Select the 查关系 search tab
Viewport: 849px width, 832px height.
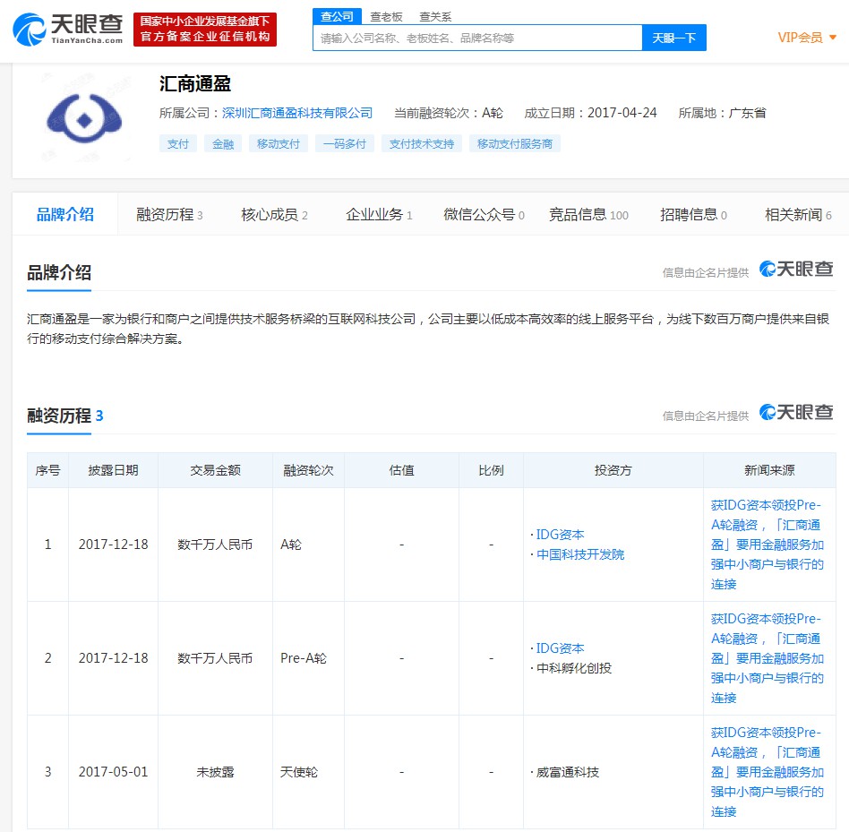pos(434,17)
